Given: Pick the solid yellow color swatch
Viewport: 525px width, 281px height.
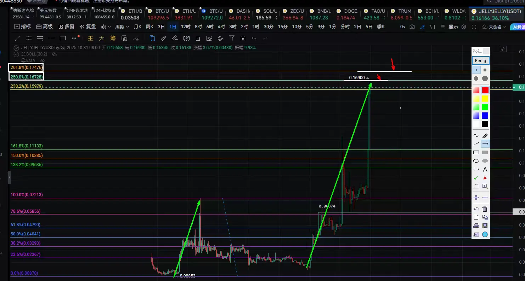Looking at the screenshot, I should pyautogui.click(x=485, y=99).
